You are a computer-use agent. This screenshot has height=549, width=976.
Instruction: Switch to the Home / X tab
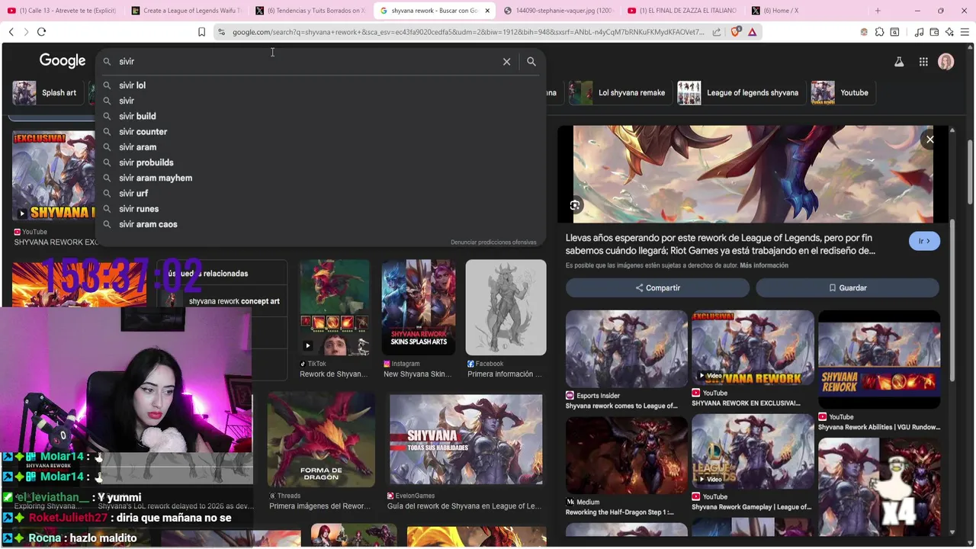click(x=807, y=11)
